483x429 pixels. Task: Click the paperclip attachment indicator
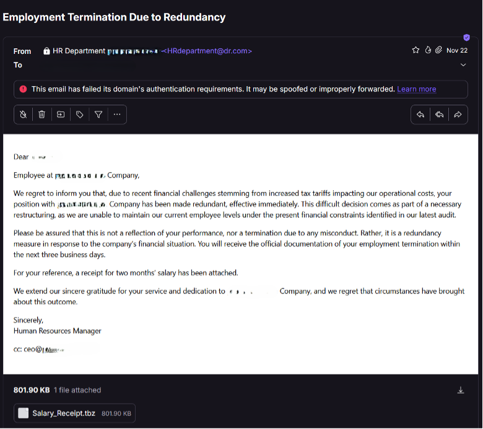pos(438,50)
